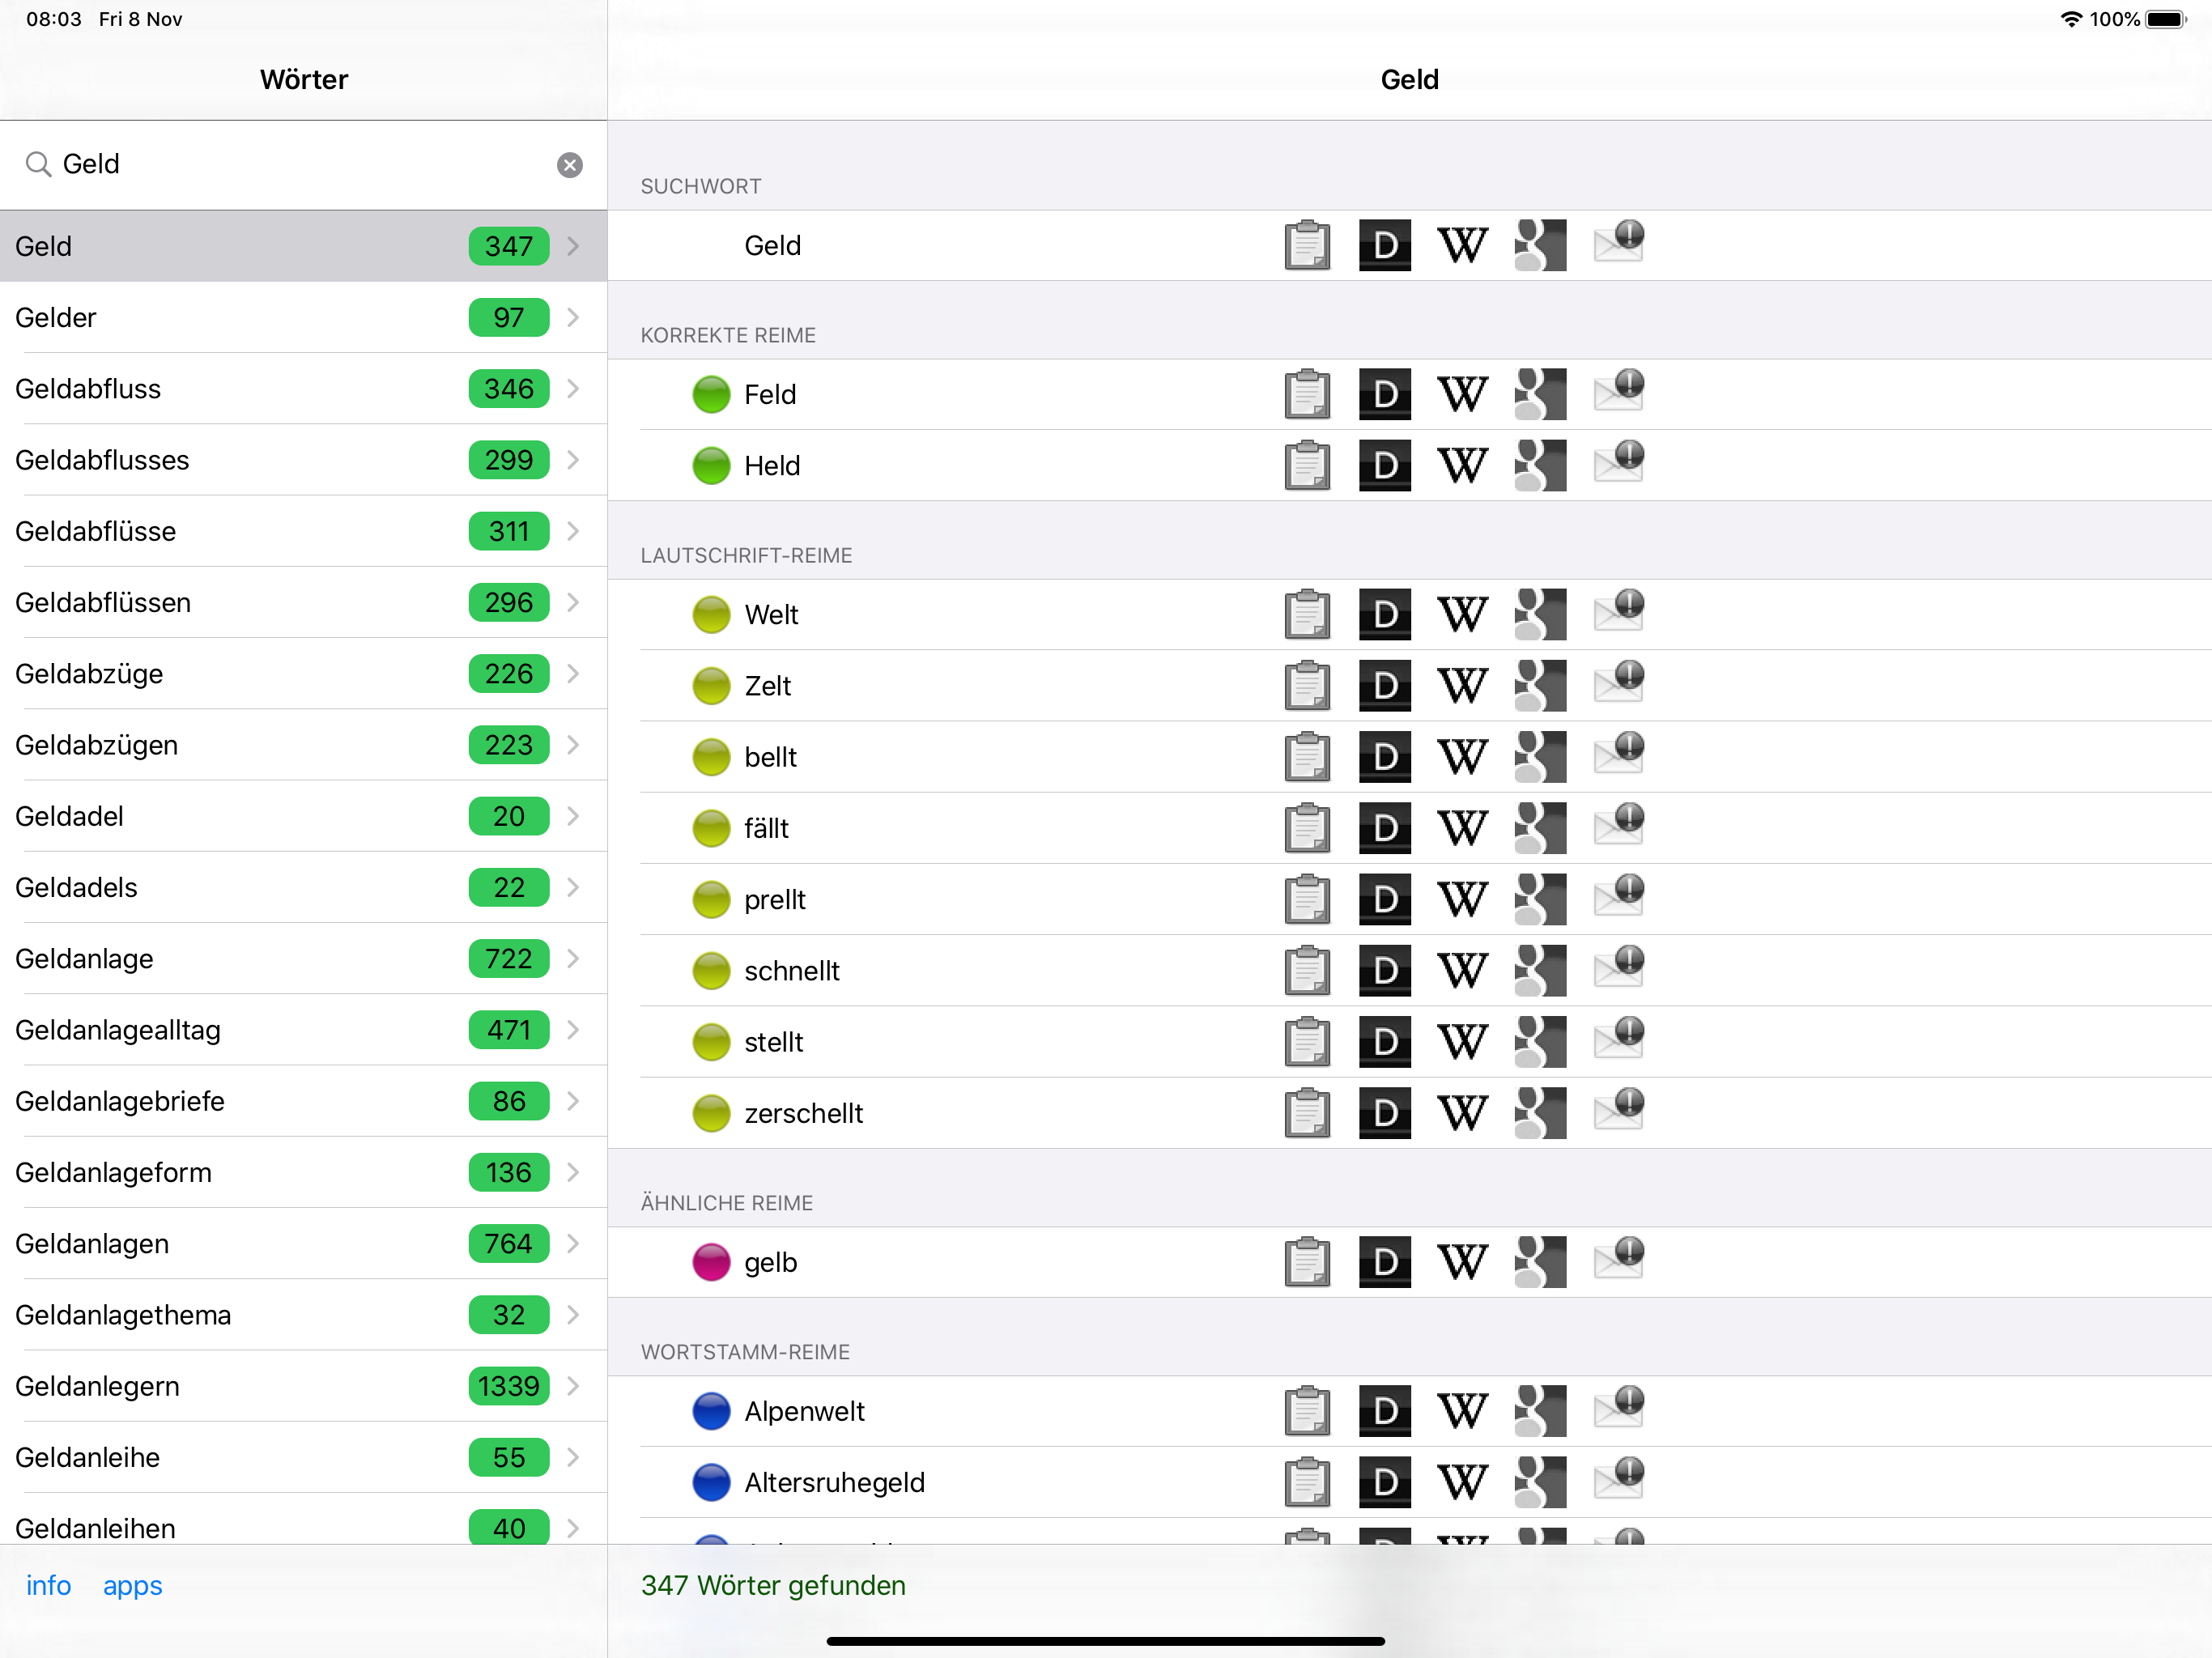This screenshot has width=2212, height=1658.
Task: Expand the 'Geldabzüge' entry chevron
Action: point(573,673)
